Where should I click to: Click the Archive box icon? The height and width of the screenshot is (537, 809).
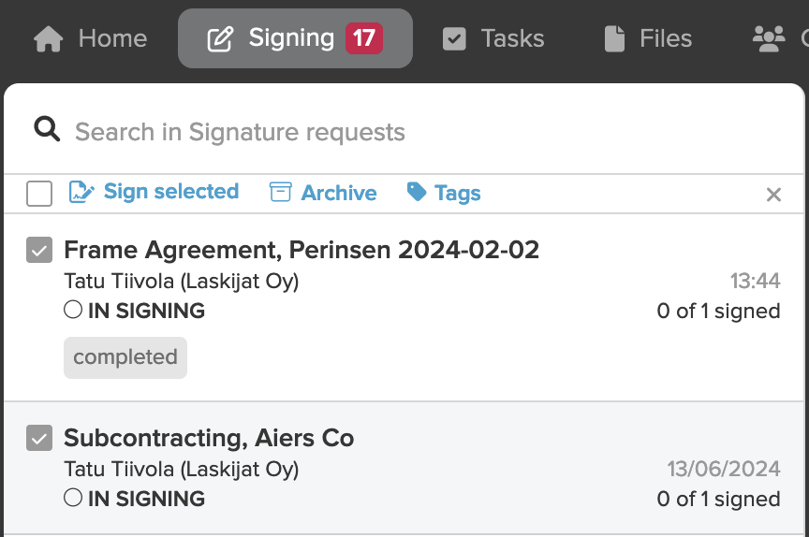coord(281,192)
